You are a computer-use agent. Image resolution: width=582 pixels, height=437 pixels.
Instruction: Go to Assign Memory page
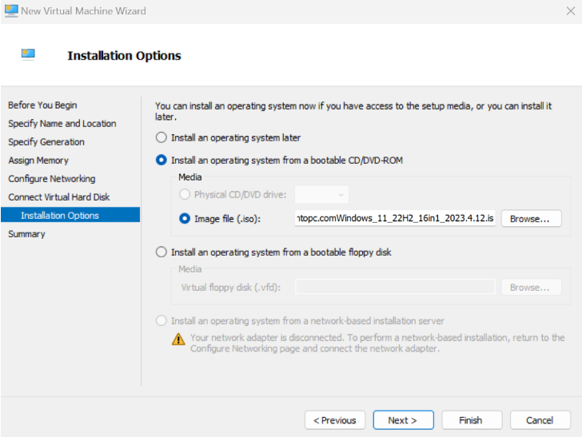[x=38, y=161]
